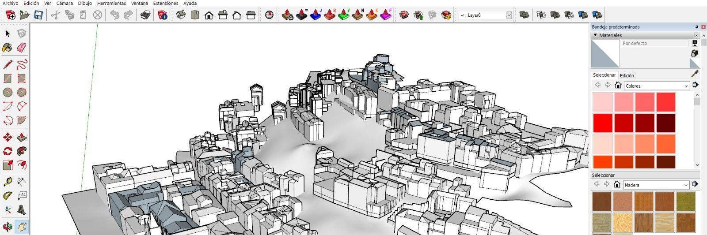The image size is (707, 235).
Task: Pick the Rotated Rectangle tool
Action: click(22, 78)
